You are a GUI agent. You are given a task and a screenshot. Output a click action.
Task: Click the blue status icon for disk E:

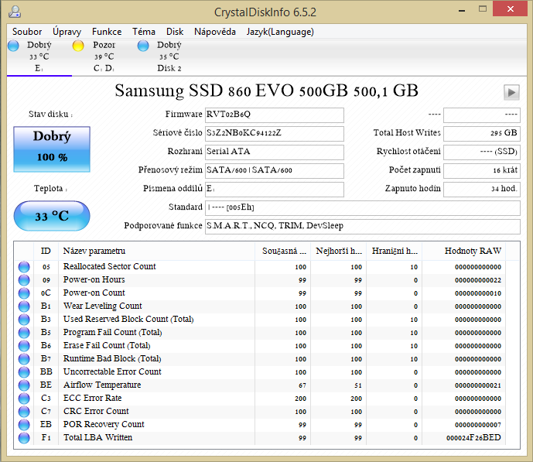click(13, 46)
